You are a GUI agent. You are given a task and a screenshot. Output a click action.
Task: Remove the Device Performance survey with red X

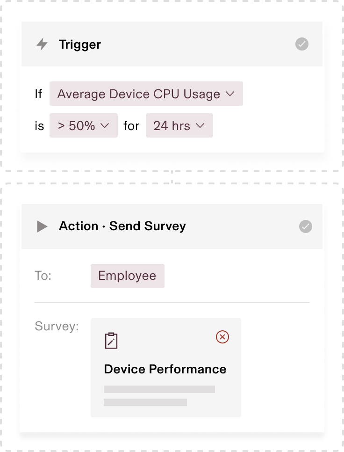[222, 337]
